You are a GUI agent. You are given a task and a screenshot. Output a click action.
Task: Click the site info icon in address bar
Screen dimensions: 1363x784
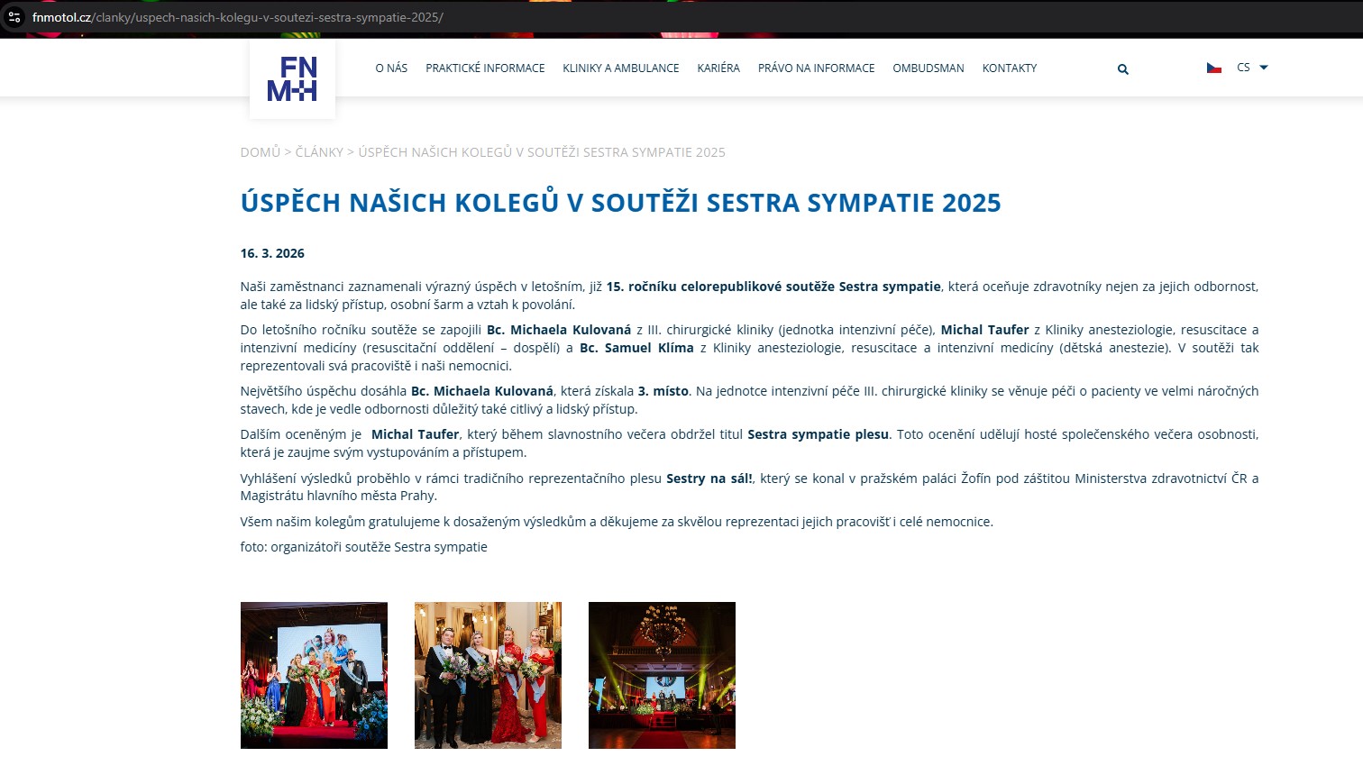click(x=14, y=17)
